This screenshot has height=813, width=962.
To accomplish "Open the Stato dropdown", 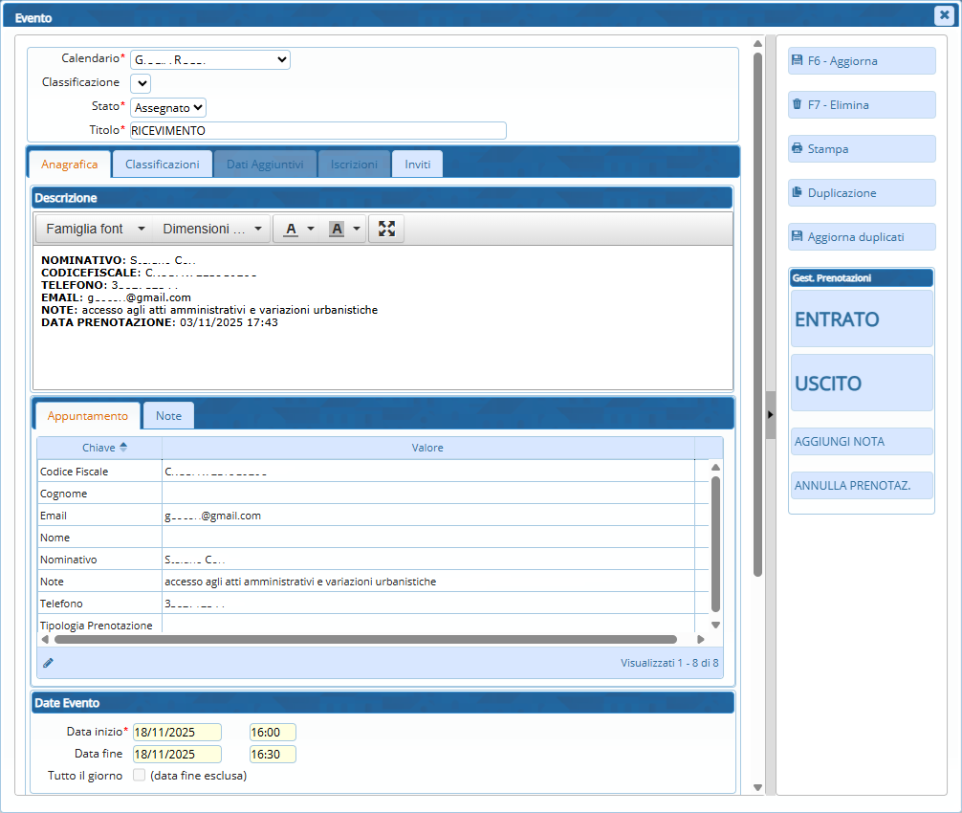I will point(167,108).
